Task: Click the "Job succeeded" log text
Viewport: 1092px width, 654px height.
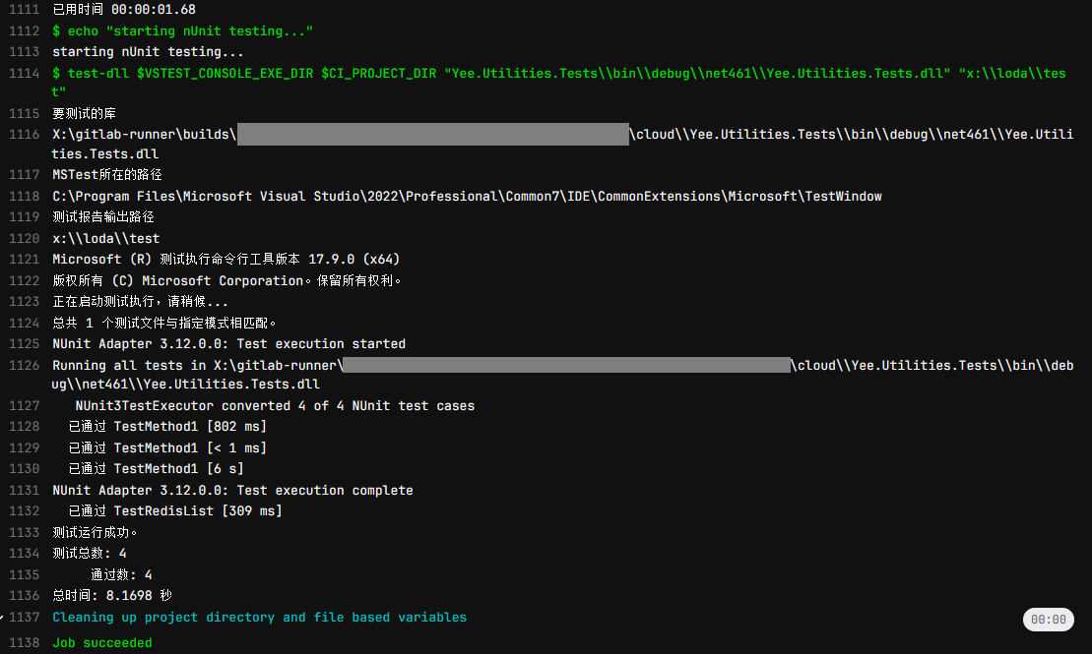Action: click(x=102, y=643)
